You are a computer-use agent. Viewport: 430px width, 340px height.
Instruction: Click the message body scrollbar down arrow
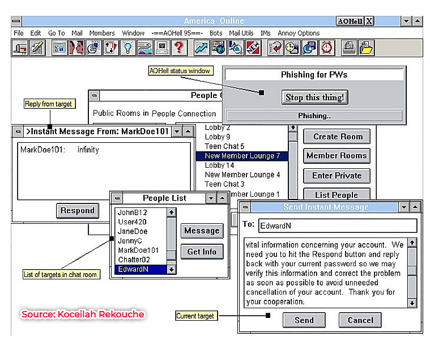click(412, 303)
